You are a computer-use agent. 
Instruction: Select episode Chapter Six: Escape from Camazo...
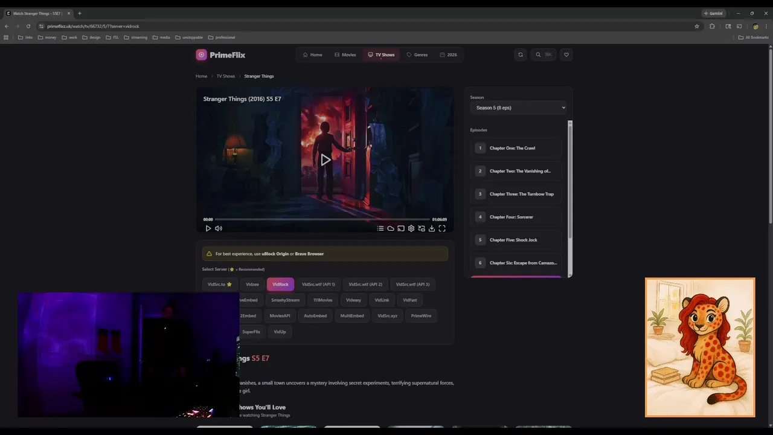(516, 263)
